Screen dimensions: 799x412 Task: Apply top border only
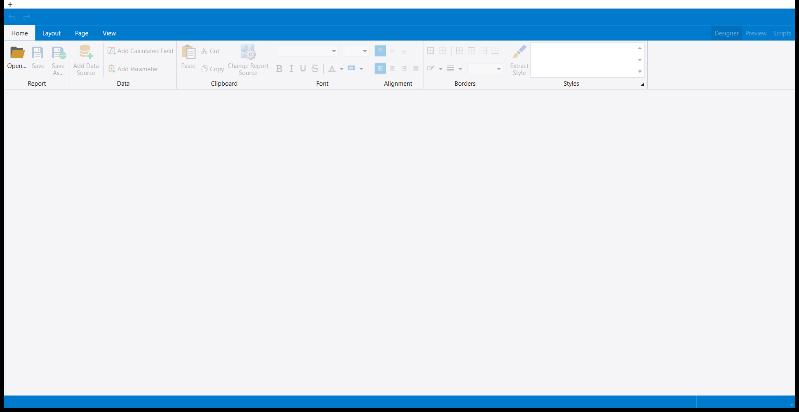click(x=471, y=51)
